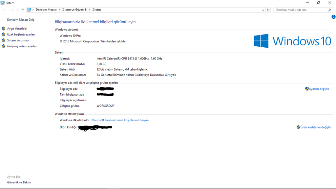Click the 32 bit İşletim Sistemi value

click(122, 69)
